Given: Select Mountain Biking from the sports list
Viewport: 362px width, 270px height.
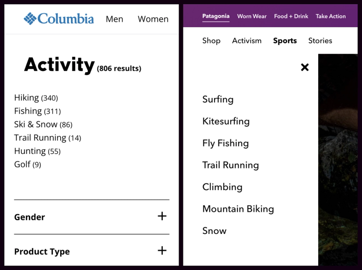Looking at the screenshot, I should pyautogui.click(x=238, y=209).
